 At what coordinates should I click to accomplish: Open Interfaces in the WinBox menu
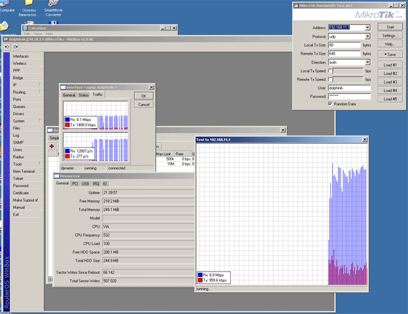pos(27,56)
